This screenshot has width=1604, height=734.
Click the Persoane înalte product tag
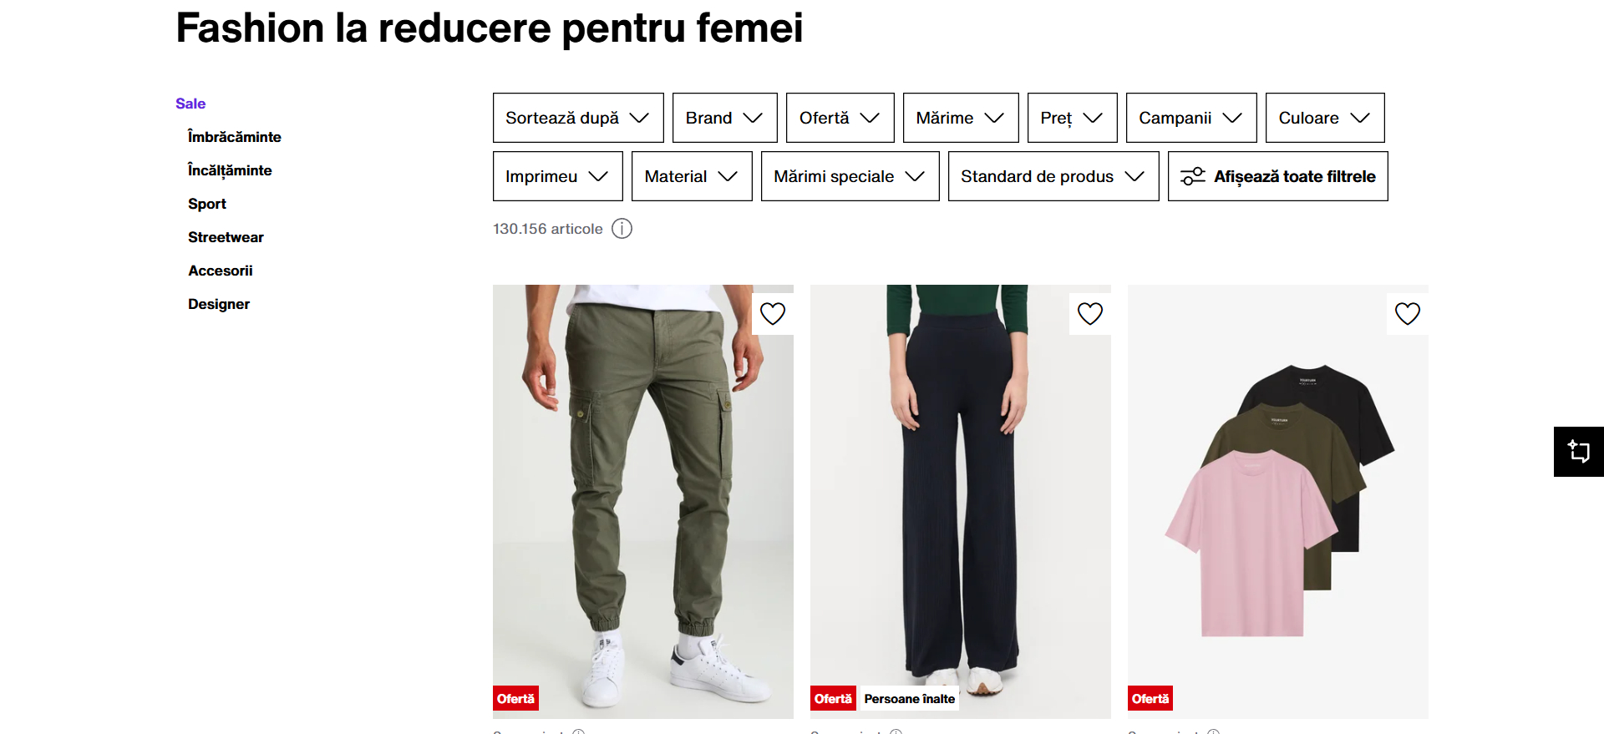click(909, 699)
